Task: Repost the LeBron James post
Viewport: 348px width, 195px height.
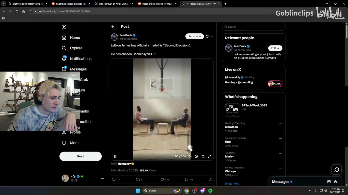Action: (138, 179)
